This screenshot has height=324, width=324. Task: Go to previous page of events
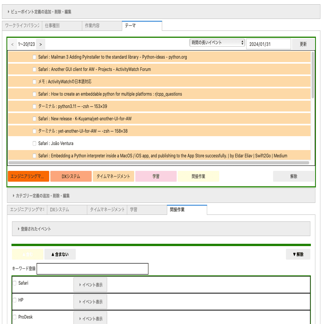tap(12, 44)
